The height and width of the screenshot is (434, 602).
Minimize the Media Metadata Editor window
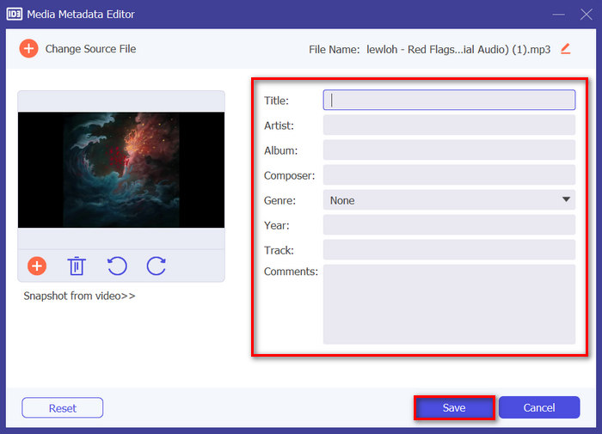pyautogui.click(x=558, y=15)
